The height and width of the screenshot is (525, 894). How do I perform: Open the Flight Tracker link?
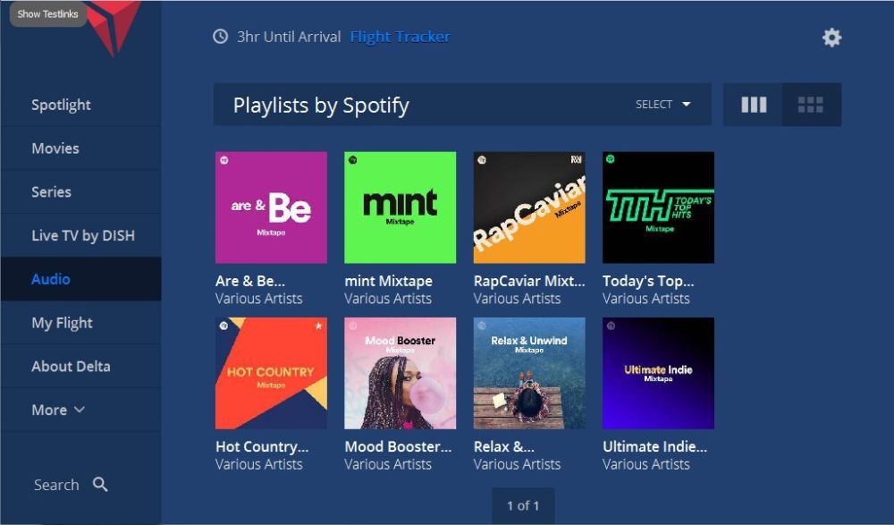(x=401, y=38)
